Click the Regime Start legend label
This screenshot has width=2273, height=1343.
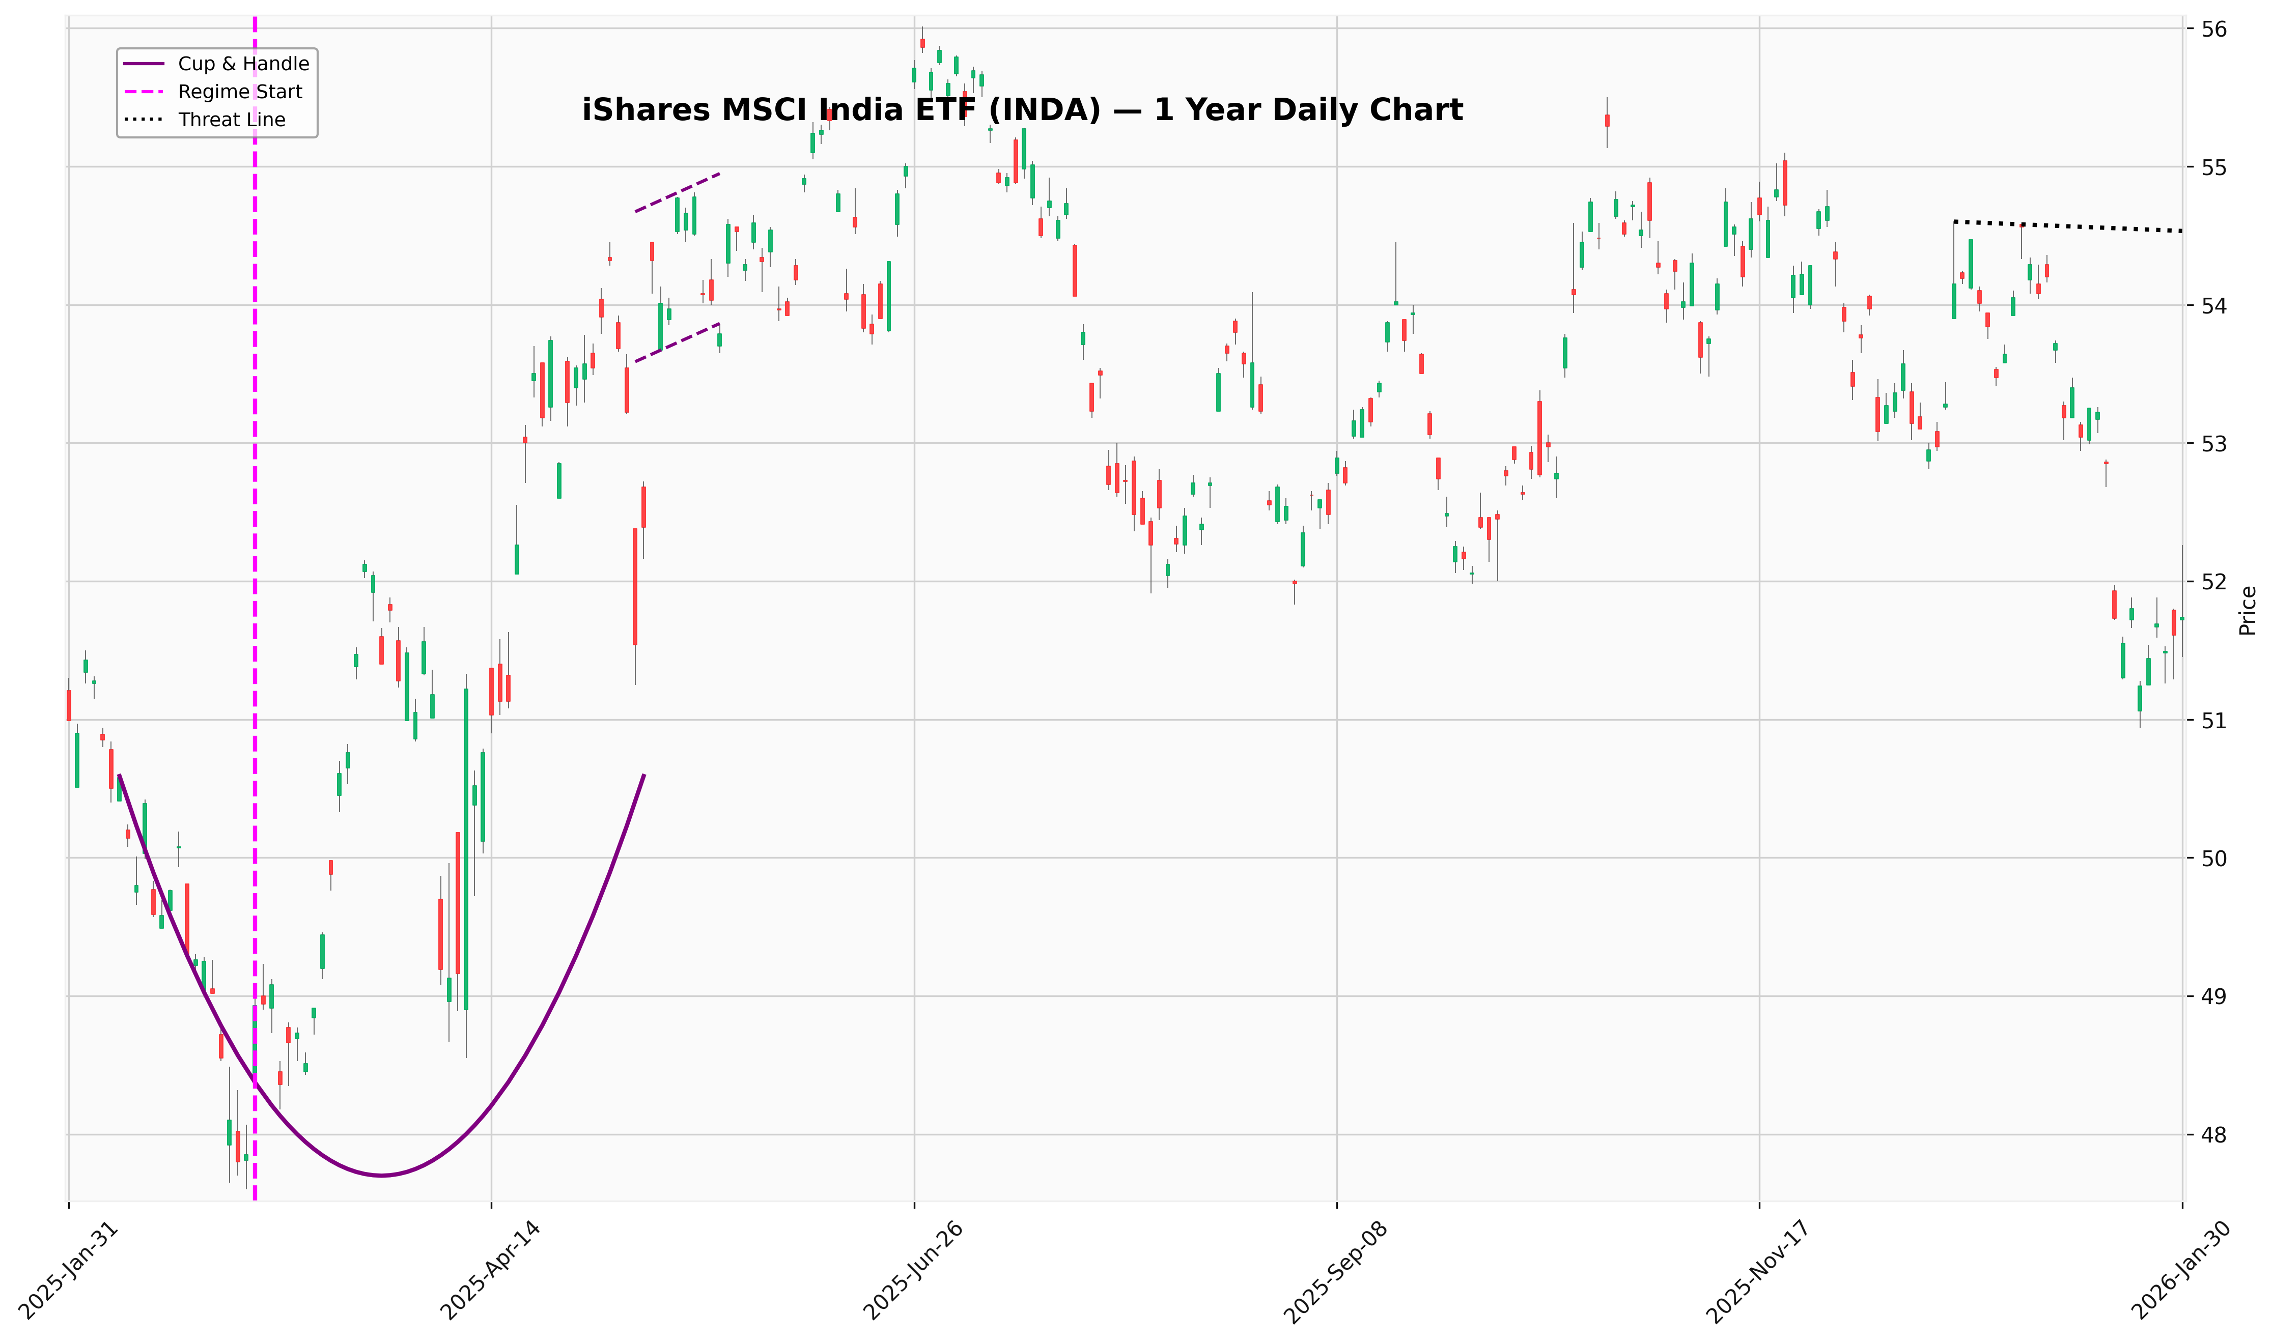tap(240, 92)
